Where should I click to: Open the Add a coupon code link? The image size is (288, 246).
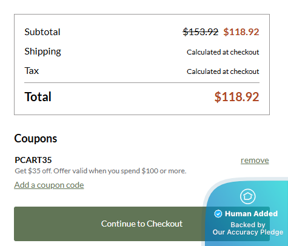point(49,185)
